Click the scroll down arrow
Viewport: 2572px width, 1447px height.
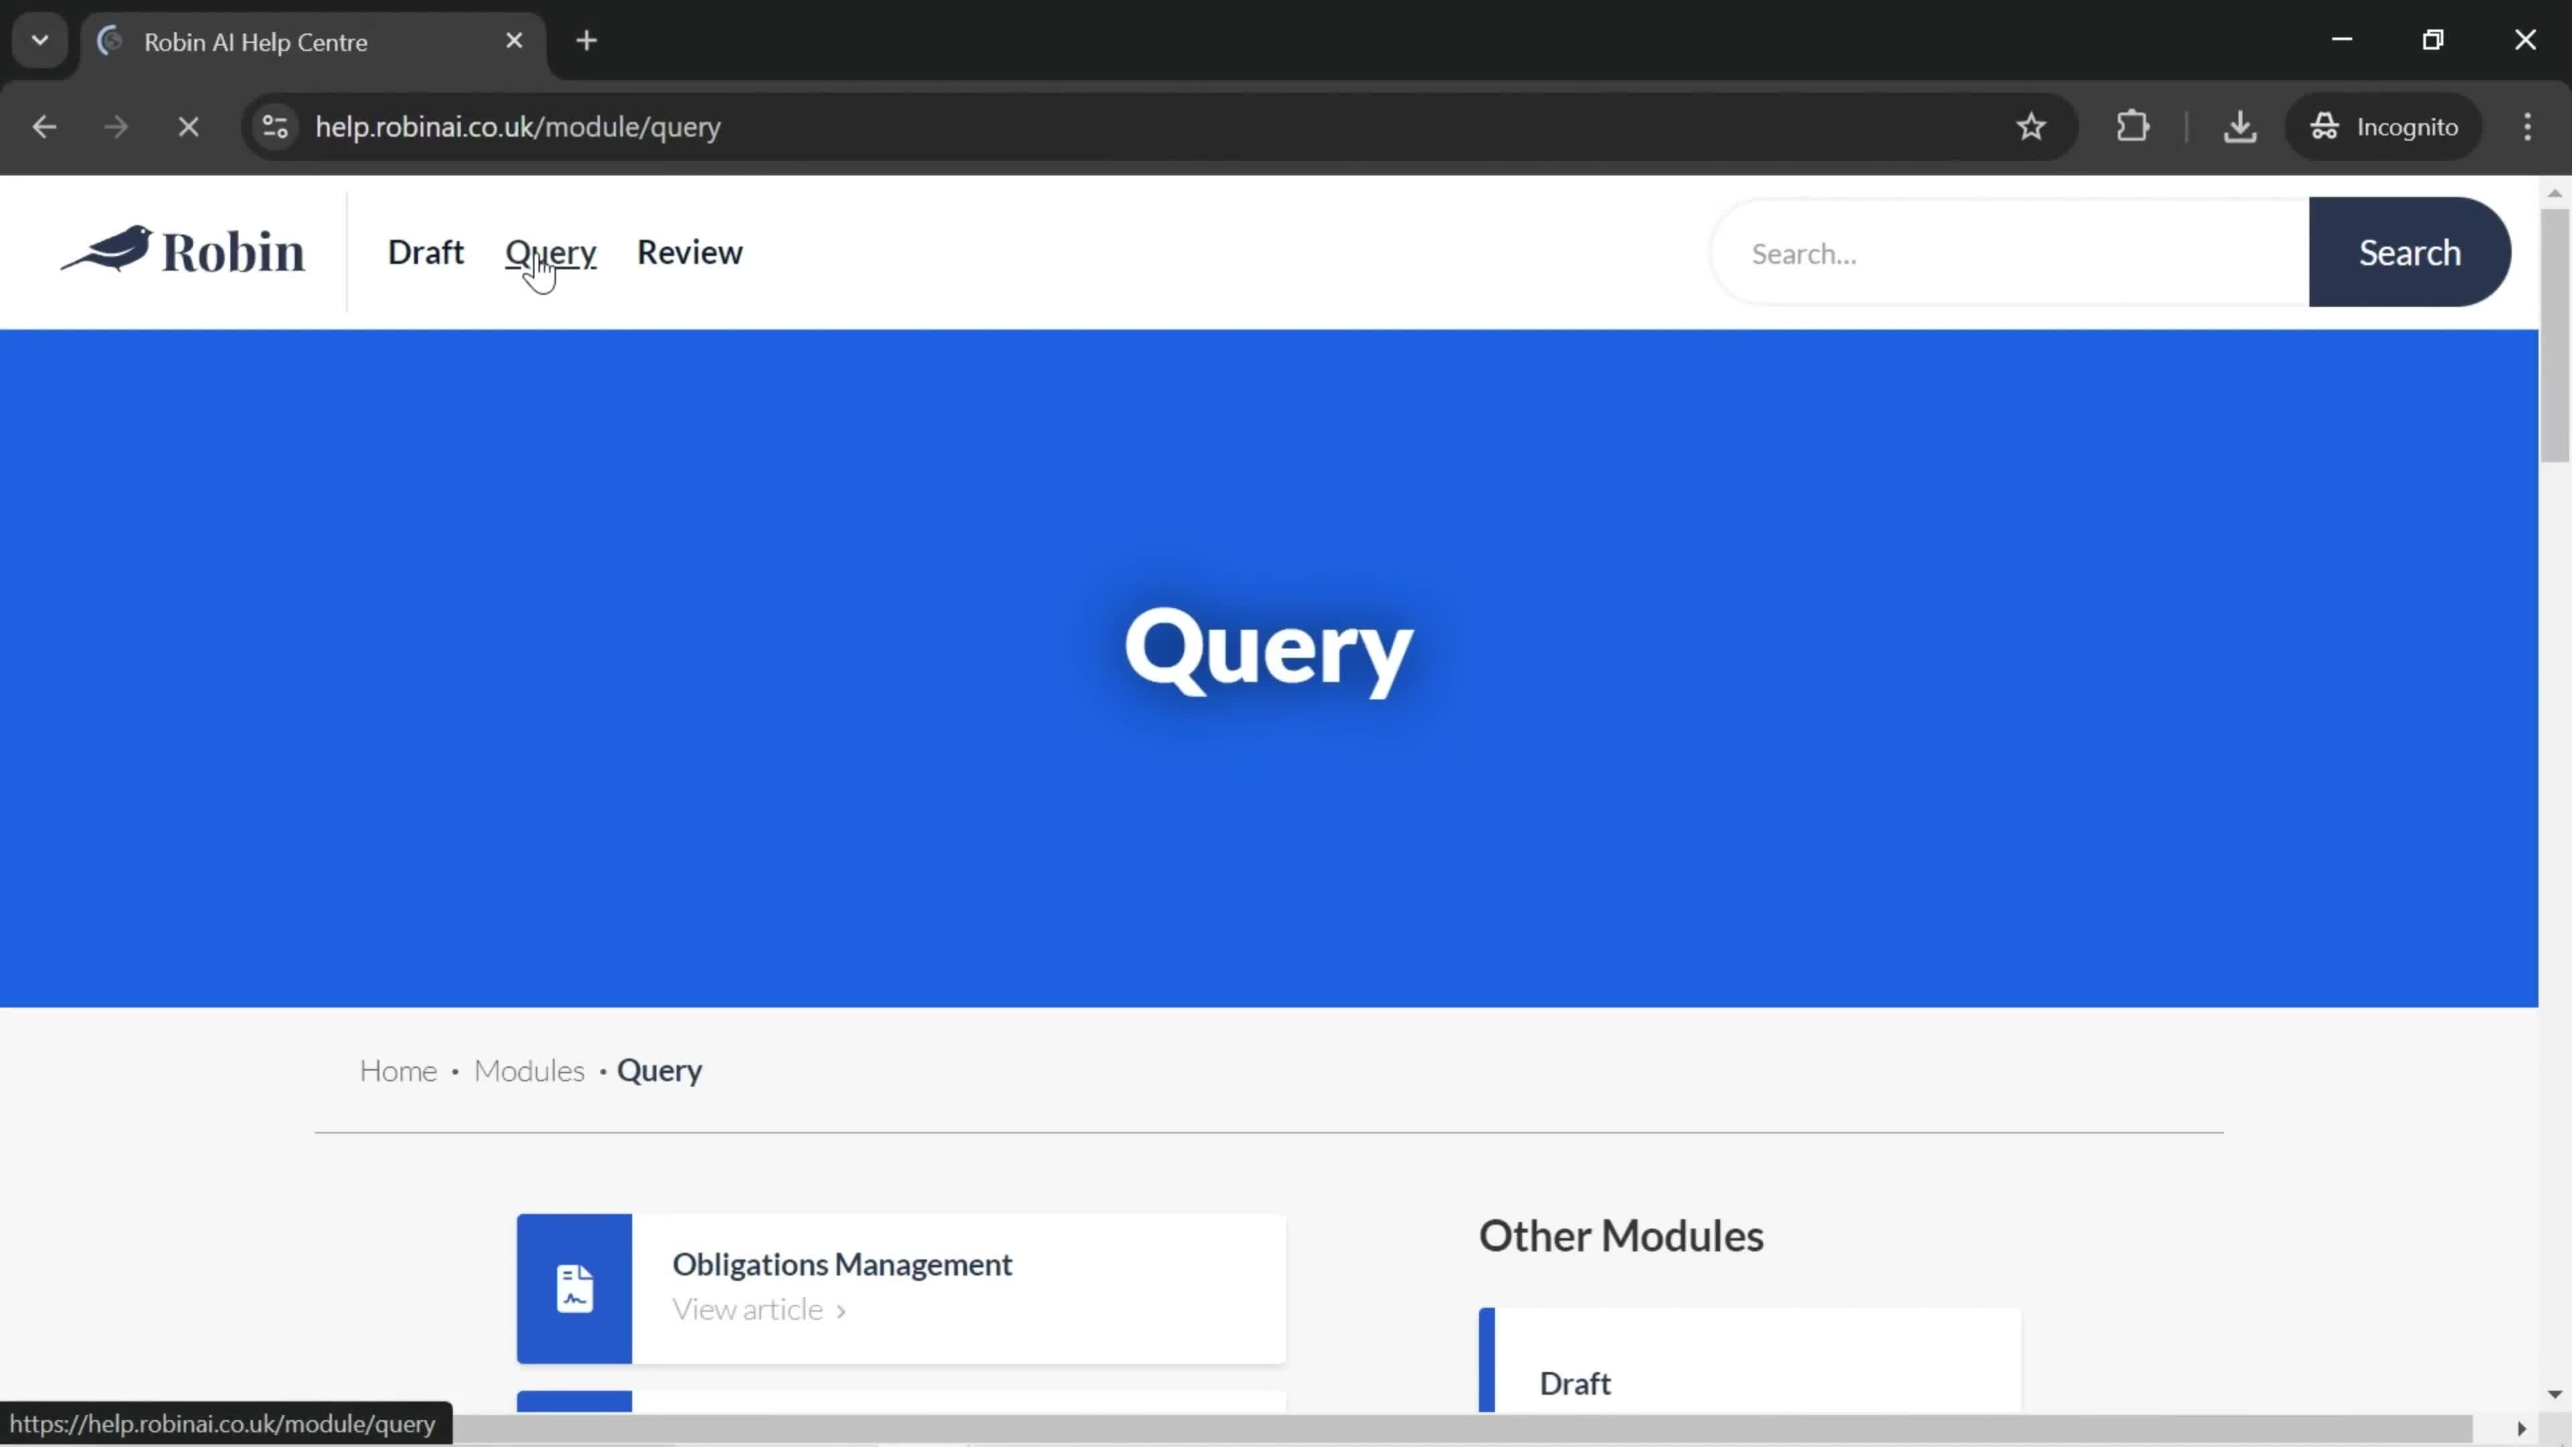pyautogui.click(x=2555, y=1394)
